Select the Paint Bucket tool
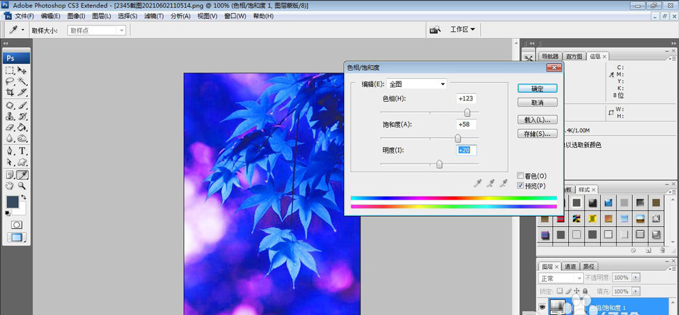 point(22,127)
